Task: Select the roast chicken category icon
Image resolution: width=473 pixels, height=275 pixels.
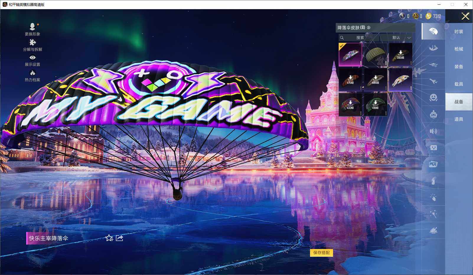Action: point(433,230)
